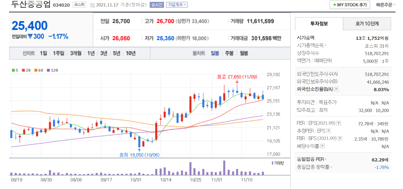This screenshot has height=189, width=403.
Task: Open the 기업개요 dropdown
Action: pos(177,5)
